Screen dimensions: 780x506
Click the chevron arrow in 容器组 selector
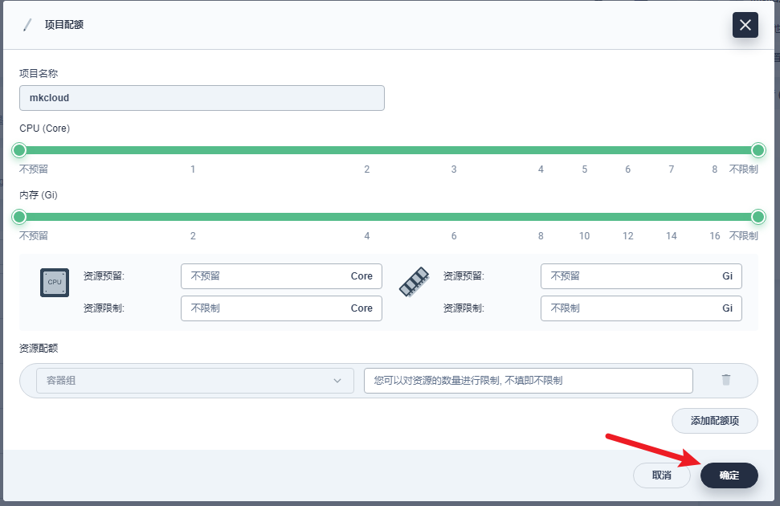(337, 381)
